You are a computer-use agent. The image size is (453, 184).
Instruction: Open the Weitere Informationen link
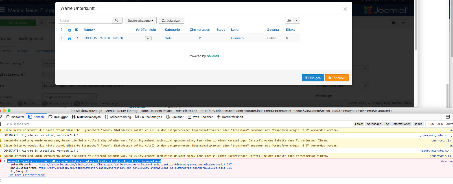27,175
